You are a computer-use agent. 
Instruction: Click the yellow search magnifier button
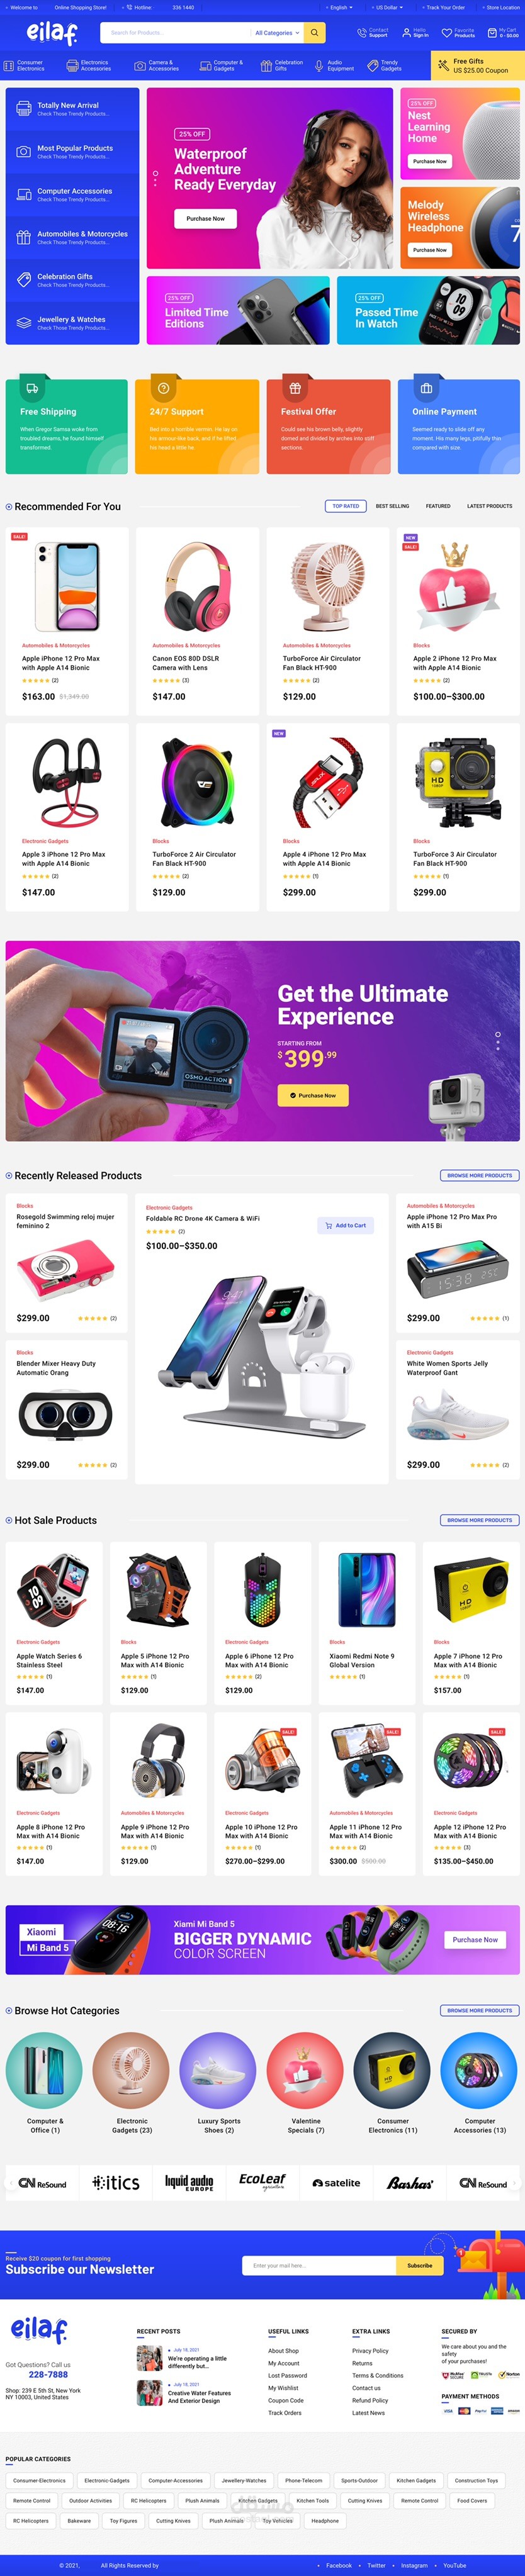click(314, 33)
